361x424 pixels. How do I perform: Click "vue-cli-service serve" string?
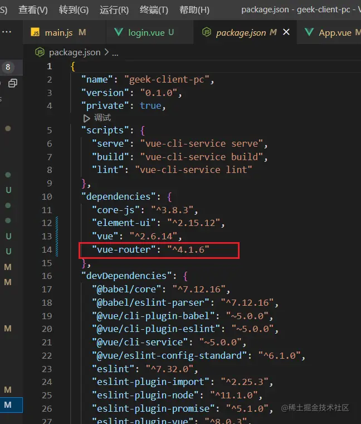[x=202, y=143]
